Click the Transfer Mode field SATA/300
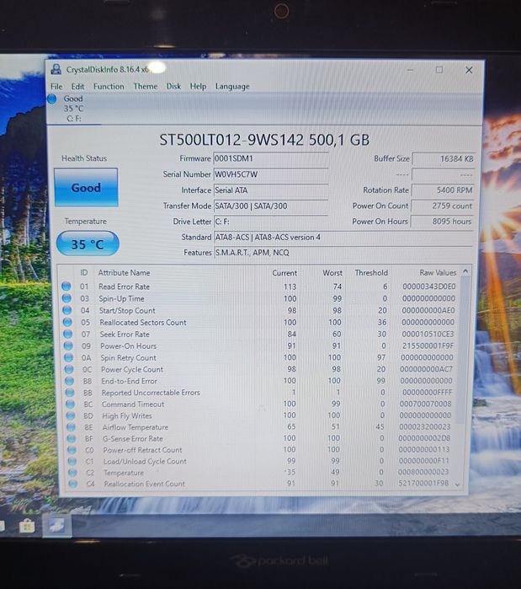Screen dimensions: 521x589 tap(271, 206)
